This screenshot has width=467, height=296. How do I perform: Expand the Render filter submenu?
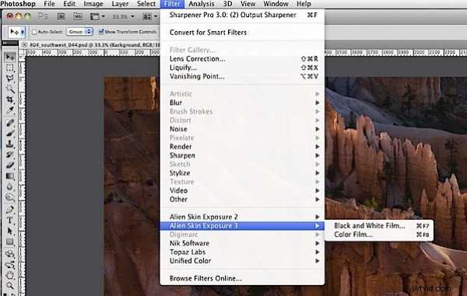242,147
